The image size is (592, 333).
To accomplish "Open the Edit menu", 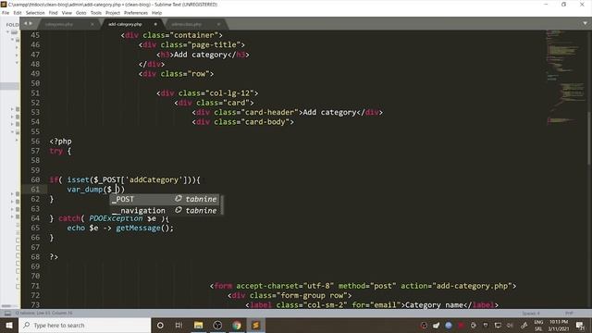I will point(18,13).
